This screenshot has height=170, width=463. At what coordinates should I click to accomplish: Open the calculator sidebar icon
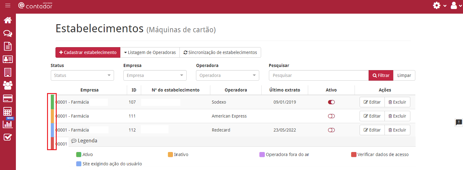pyautogui.click(x=8, y=111)
